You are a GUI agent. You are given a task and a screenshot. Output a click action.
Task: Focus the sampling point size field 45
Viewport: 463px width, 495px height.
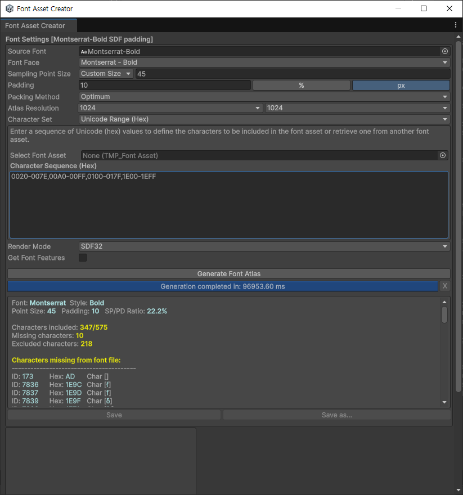pos(293,74)
